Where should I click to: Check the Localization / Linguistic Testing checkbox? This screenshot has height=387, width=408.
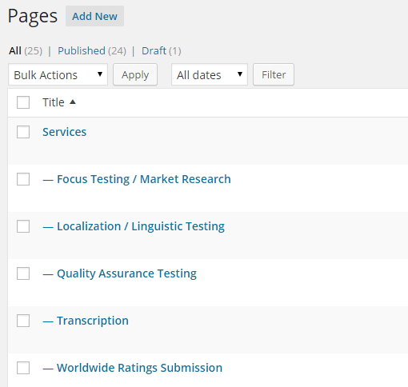[23, 226]
